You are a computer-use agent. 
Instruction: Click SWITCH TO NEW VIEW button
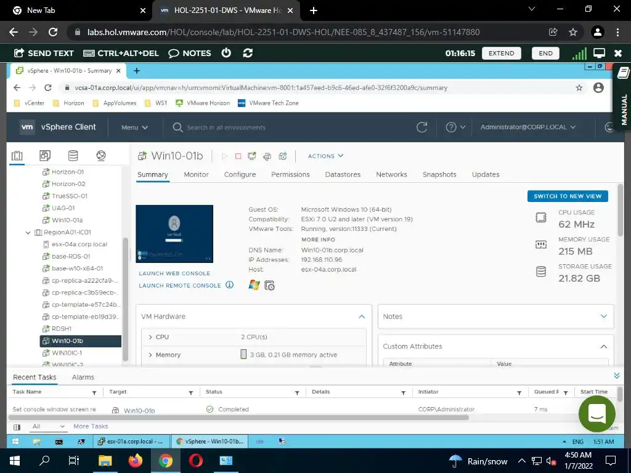point(568,196)
